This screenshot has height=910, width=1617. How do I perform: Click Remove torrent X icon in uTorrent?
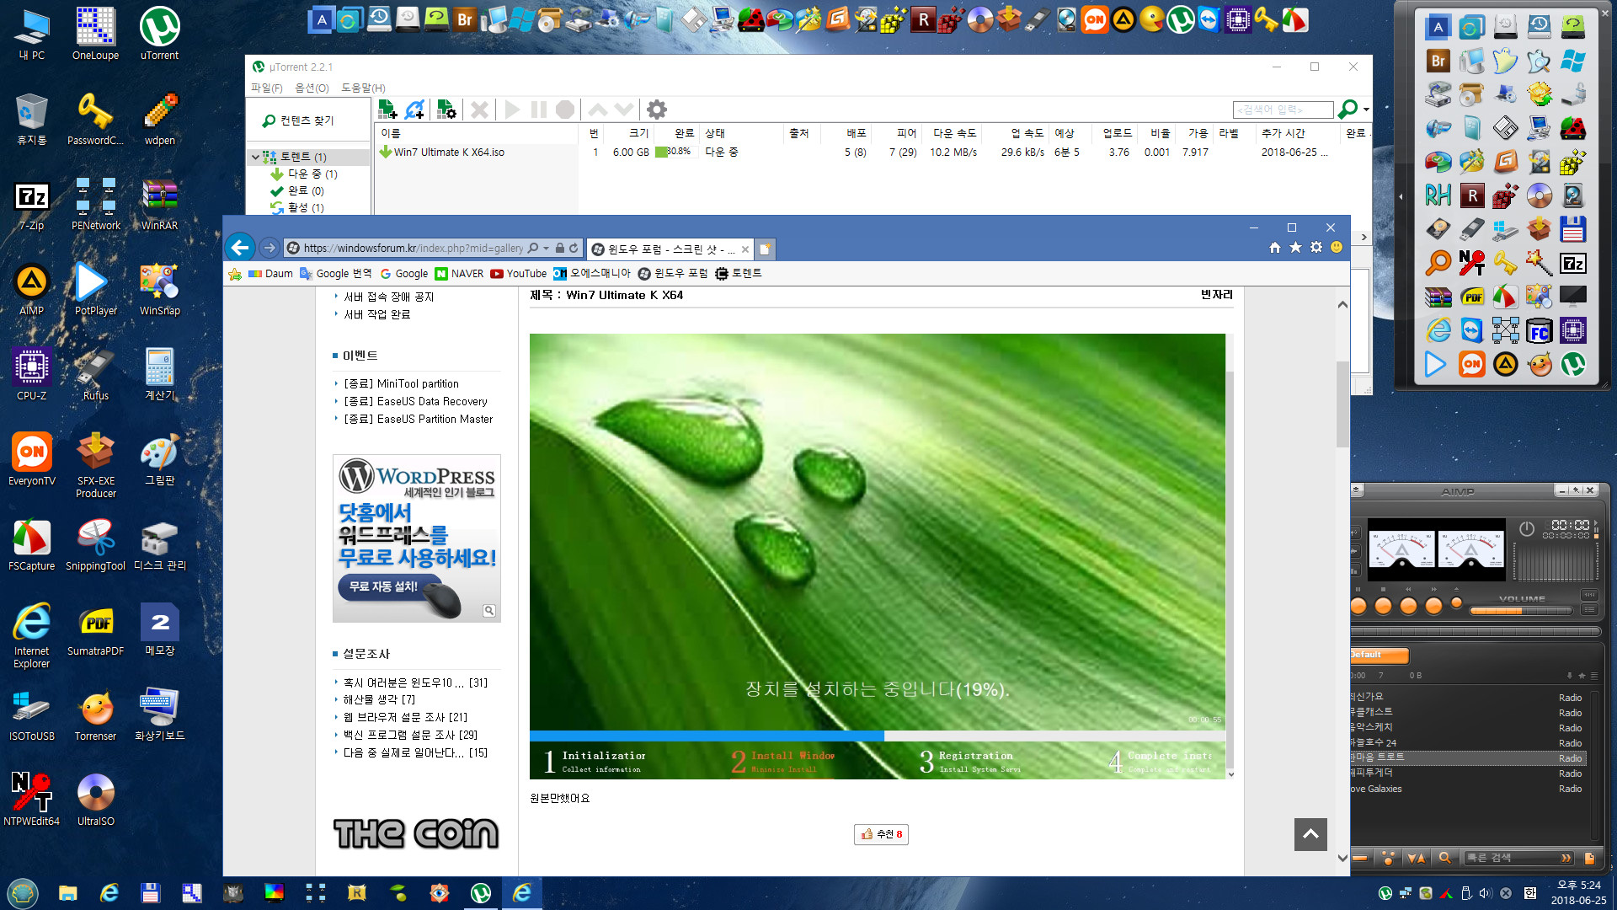pos(479,110)
